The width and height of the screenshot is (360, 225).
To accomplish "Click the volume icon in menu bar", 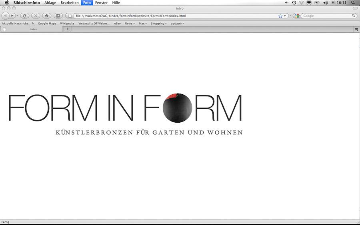I will click(325, 2).
